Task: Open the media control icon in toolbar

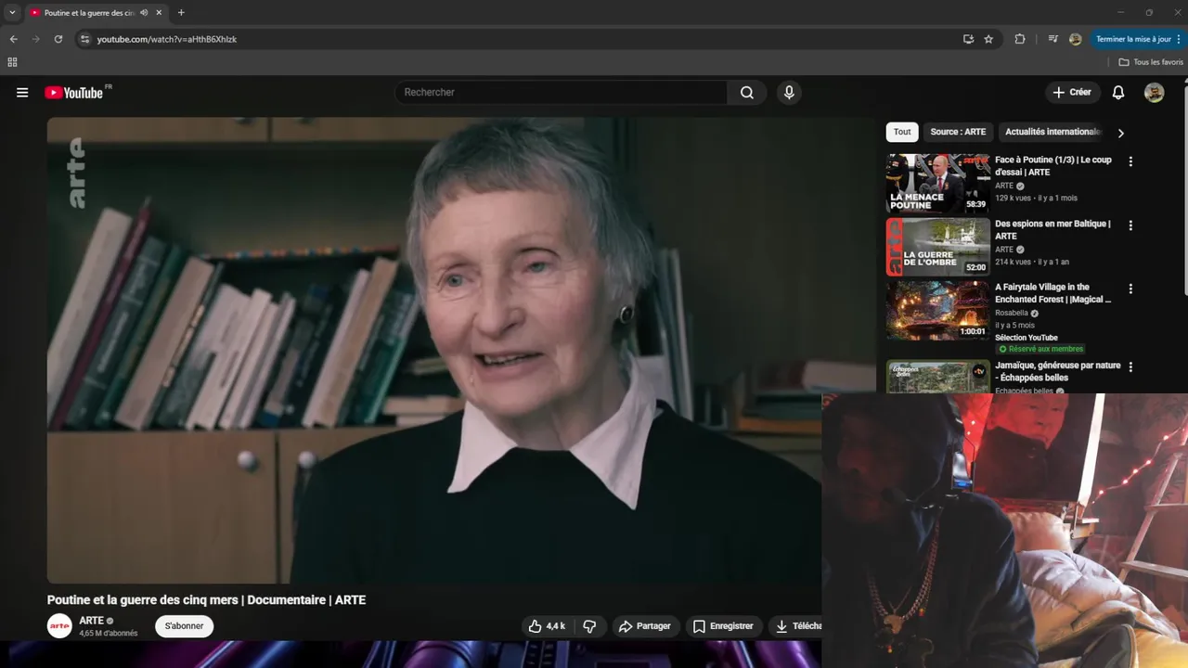Action: coord(1052,39)
